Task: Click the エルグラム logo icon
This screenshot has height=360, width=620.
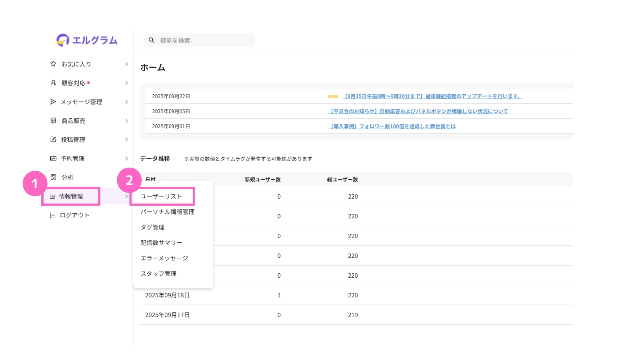Action: (63, 40)
